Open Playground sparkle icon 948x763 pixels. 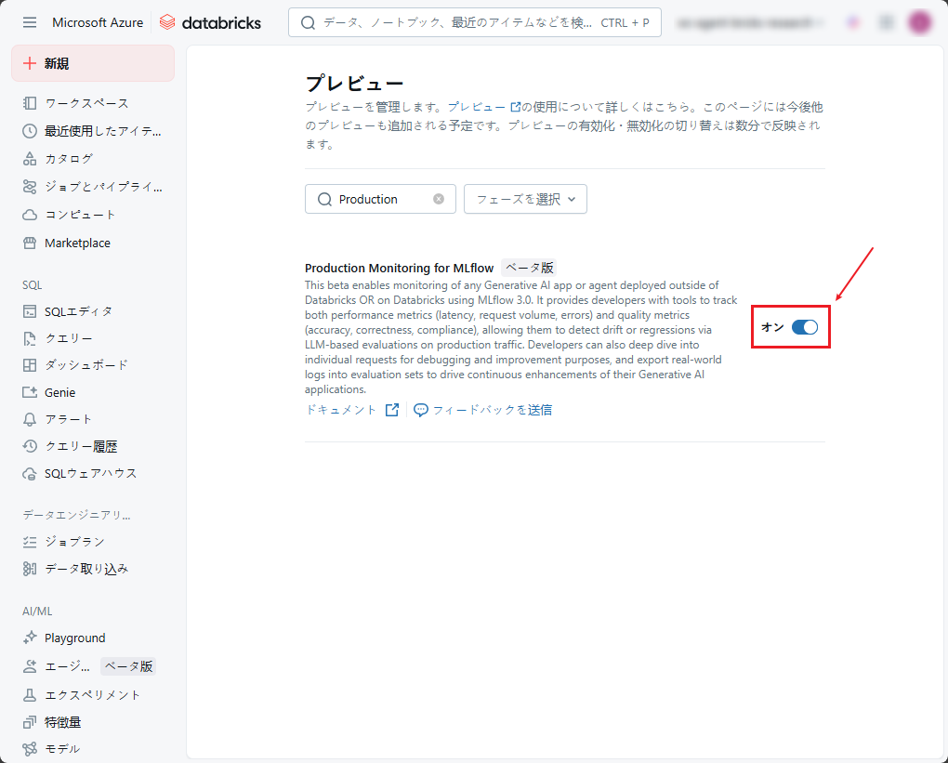point(30,638)
